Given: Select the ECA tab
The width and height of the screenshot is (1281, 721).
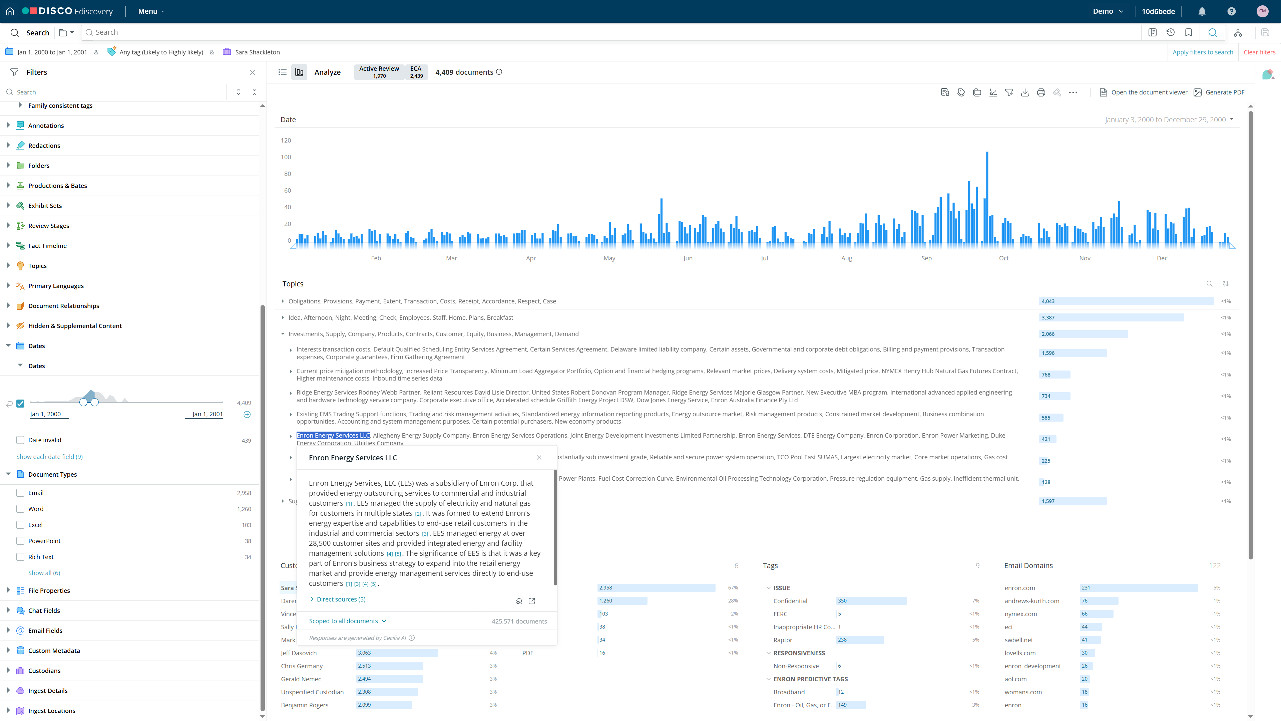Looking at the screenshot, I should pos(416,72).
